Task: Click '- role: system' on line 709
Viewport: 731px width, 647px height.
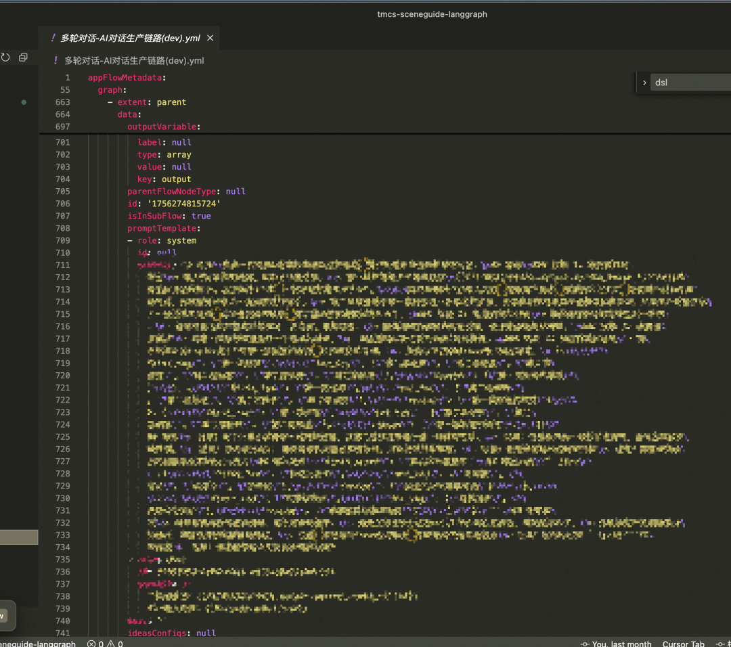Action: coord(162,240)
